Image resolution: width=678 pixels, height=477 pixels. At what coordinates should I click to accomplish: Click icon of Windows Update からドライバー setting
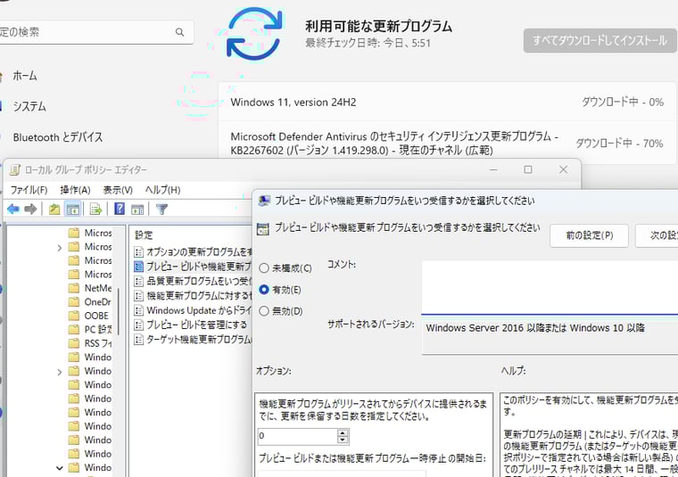point(138,310)
